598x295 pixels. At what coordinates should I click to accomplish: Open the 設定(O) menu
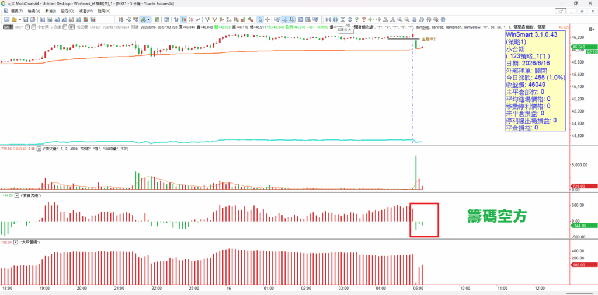(x=68, y=11)
